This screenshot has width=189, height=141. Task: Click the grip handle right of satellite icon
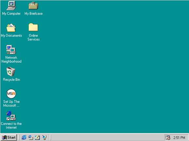point(50,137)
